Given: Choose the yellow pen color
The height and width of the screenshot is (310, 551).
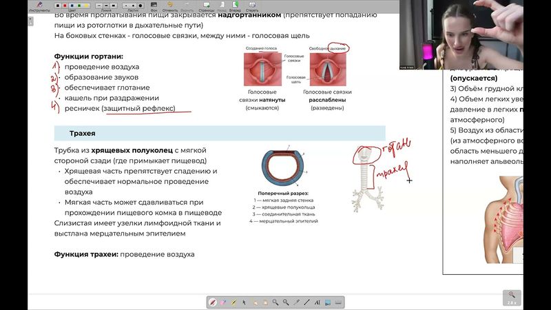Looking at the screenshot, I should (x=86, y=6).
